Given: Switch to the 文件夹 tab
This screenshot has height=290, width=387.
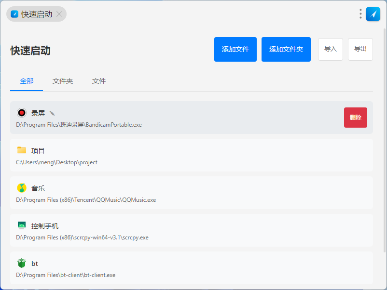Looking at the screenshot, I should click(63, 81).
